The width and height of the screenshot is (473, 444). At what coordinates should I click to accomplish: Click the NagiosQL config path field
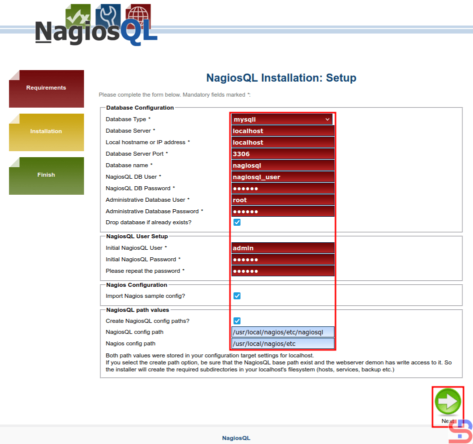click(282, 332)
